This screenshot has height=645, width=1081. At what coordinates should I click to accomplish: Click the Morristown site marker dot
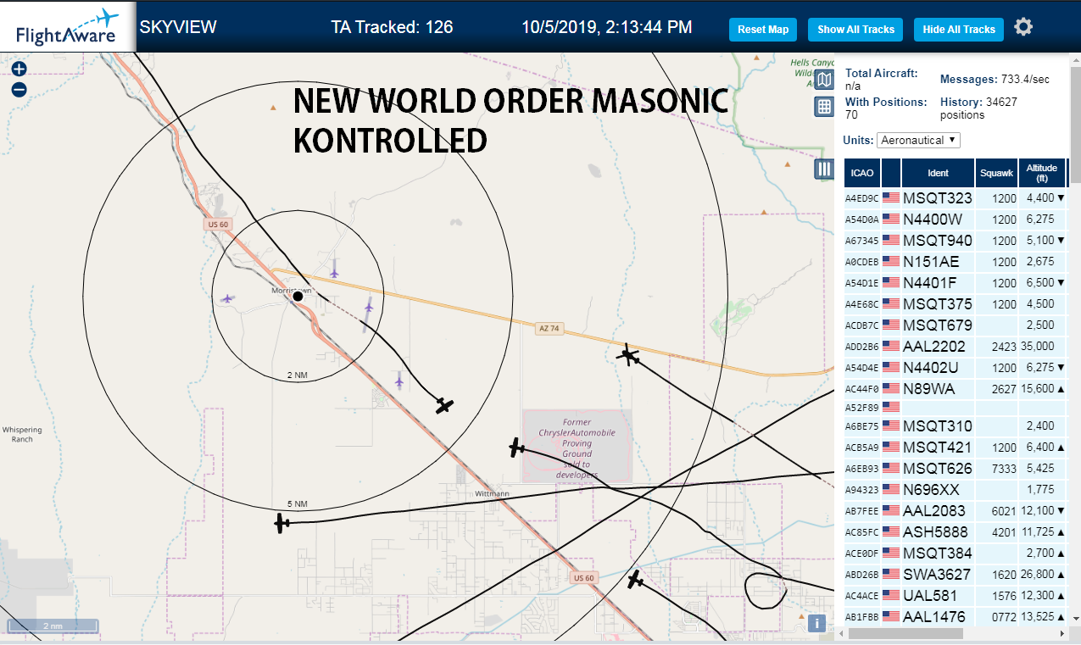[x=298, y=296]
